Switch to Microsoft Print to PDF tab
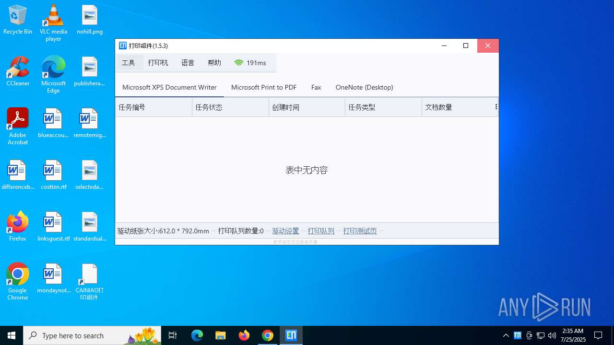Screen dimensions: 614x345 (x=264, y=87)
